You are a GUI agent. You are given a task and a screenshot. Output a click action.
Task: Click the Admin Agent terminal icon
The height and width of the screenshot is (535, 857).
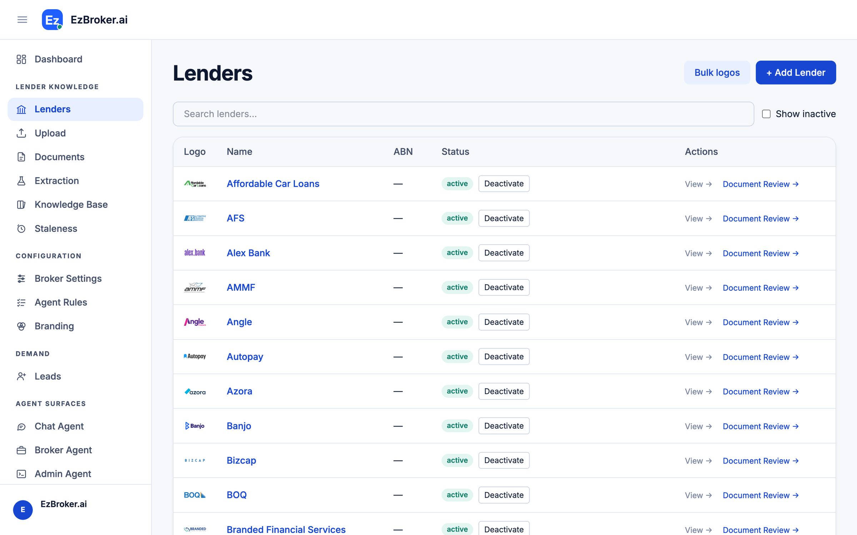pos(21,474)
